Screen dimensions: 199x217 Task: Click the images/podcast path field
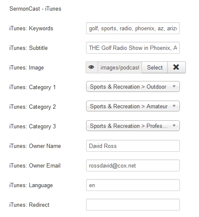click(x=120, y=67)
